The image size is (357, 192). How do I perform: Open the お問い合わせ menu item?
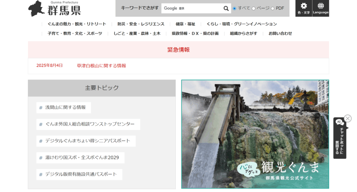point(280,33)
